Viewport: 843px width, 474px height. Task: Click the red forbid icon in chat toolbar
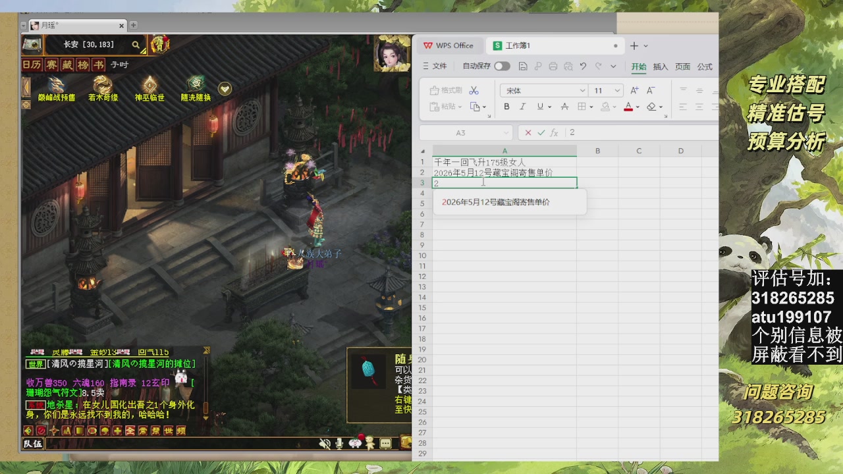click(x=41, y=431)
